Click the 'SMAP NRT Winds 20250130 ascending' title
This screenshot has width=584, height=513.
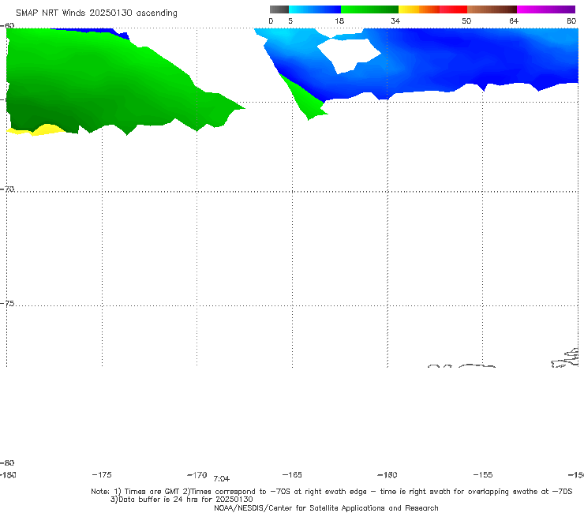tap(96, 13)
